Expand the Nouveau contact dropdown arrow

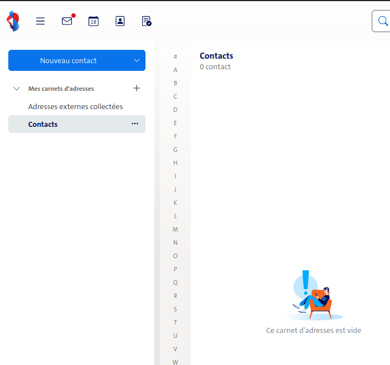[137, 60]
